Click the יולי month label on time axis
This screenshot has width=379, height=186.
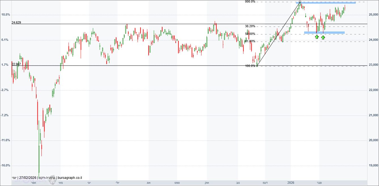pos(118,183)
